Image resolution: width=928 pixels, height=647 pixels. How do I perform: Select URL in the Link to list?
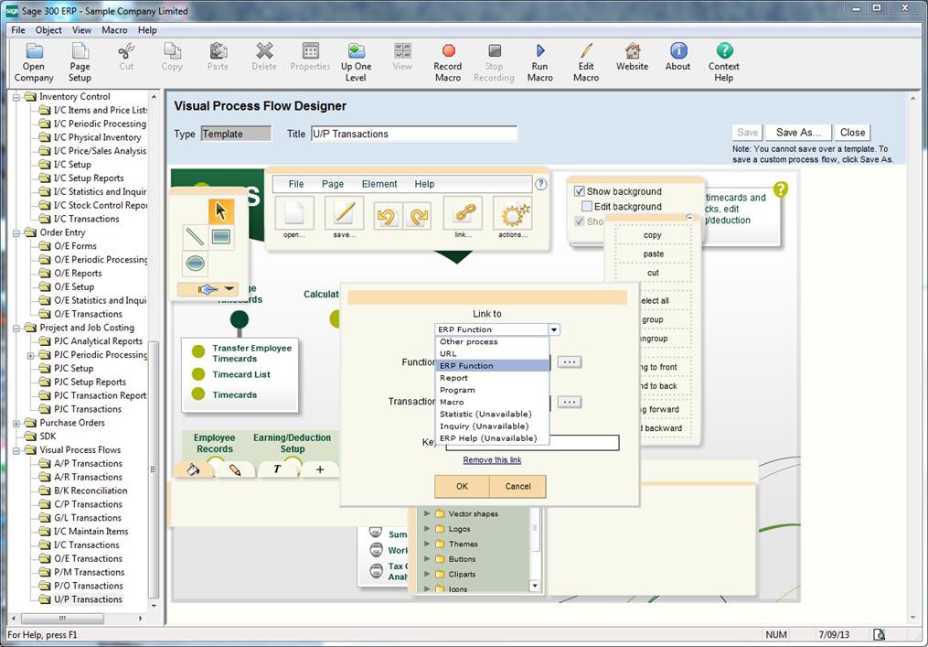pyautogui.click(x=493, y=354)
